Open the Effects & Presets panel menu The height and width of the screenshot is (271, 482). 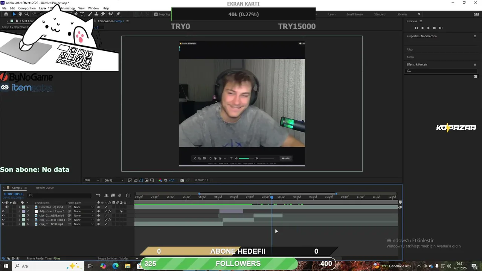pyautogui.click(x=475, y=64)
